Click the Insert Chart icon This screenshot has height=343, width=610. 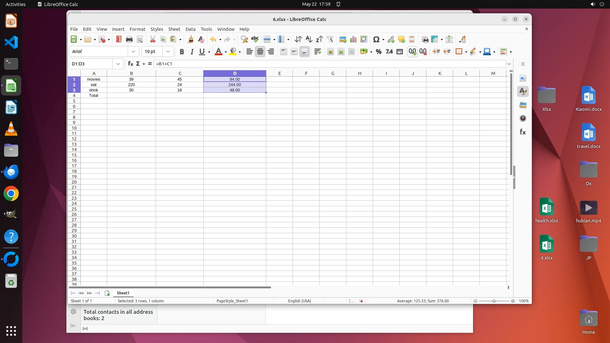pyautogui.click(x=353, y=39)
